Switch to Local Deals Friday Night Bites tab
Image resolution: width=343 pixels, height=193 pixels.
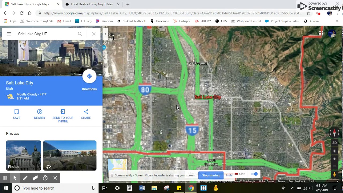tap(92, 4)
